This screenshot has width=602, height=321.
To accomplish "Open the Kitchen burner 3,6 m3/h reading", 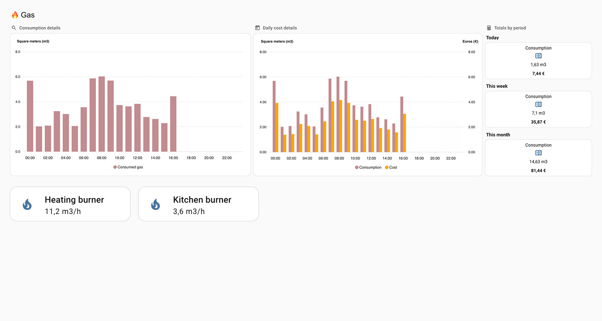I will 189,211.
